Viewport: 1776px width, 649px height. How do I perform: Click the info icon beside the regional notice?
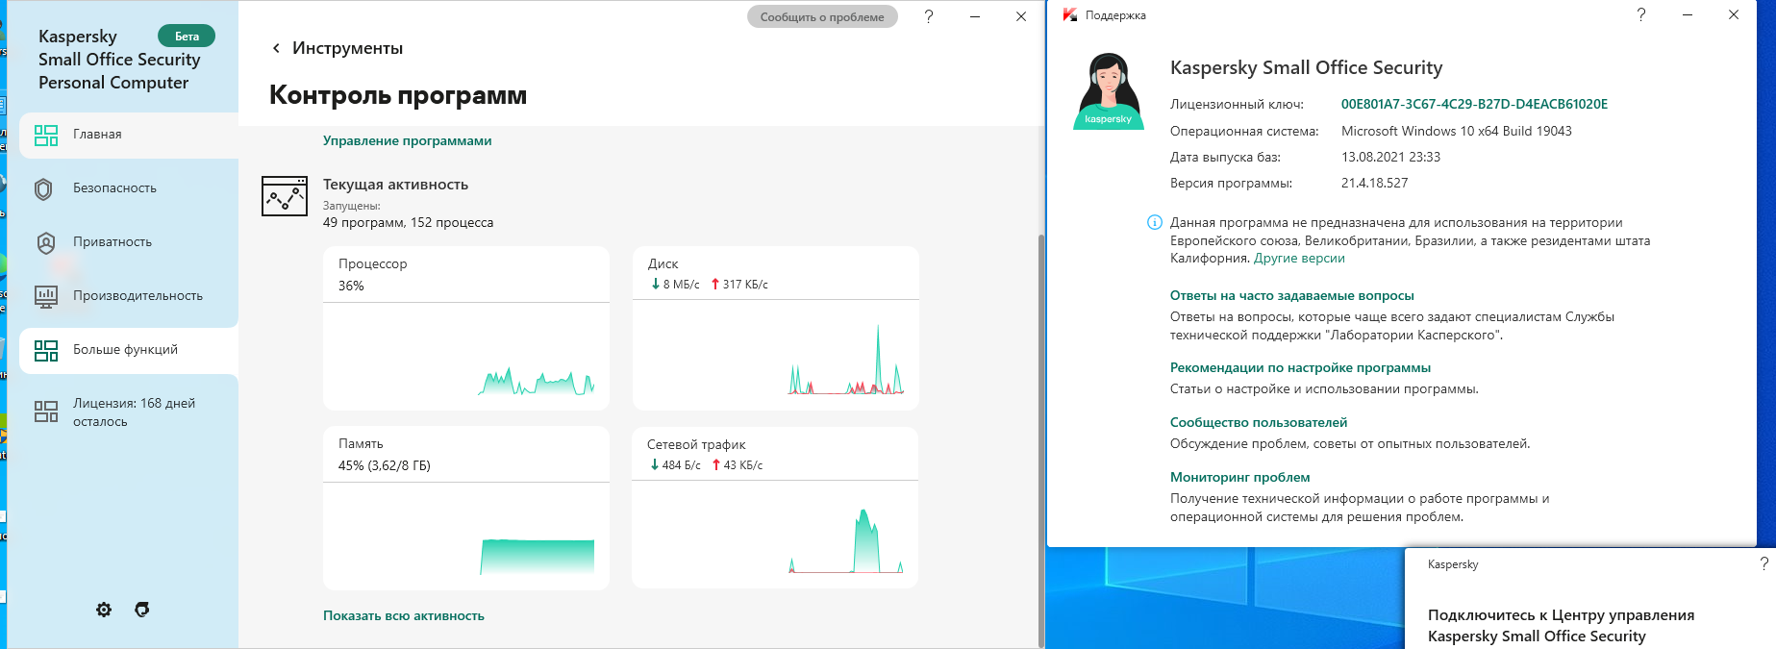(x=1155, y=222)
